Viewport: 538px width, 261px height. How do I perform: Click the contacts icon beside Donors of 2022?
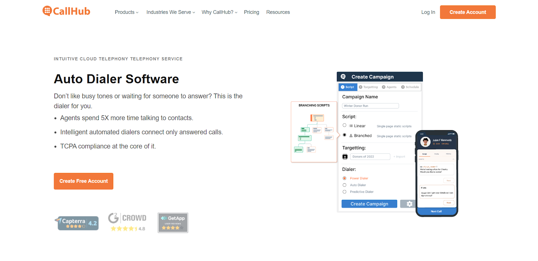(x=345, y=157)
